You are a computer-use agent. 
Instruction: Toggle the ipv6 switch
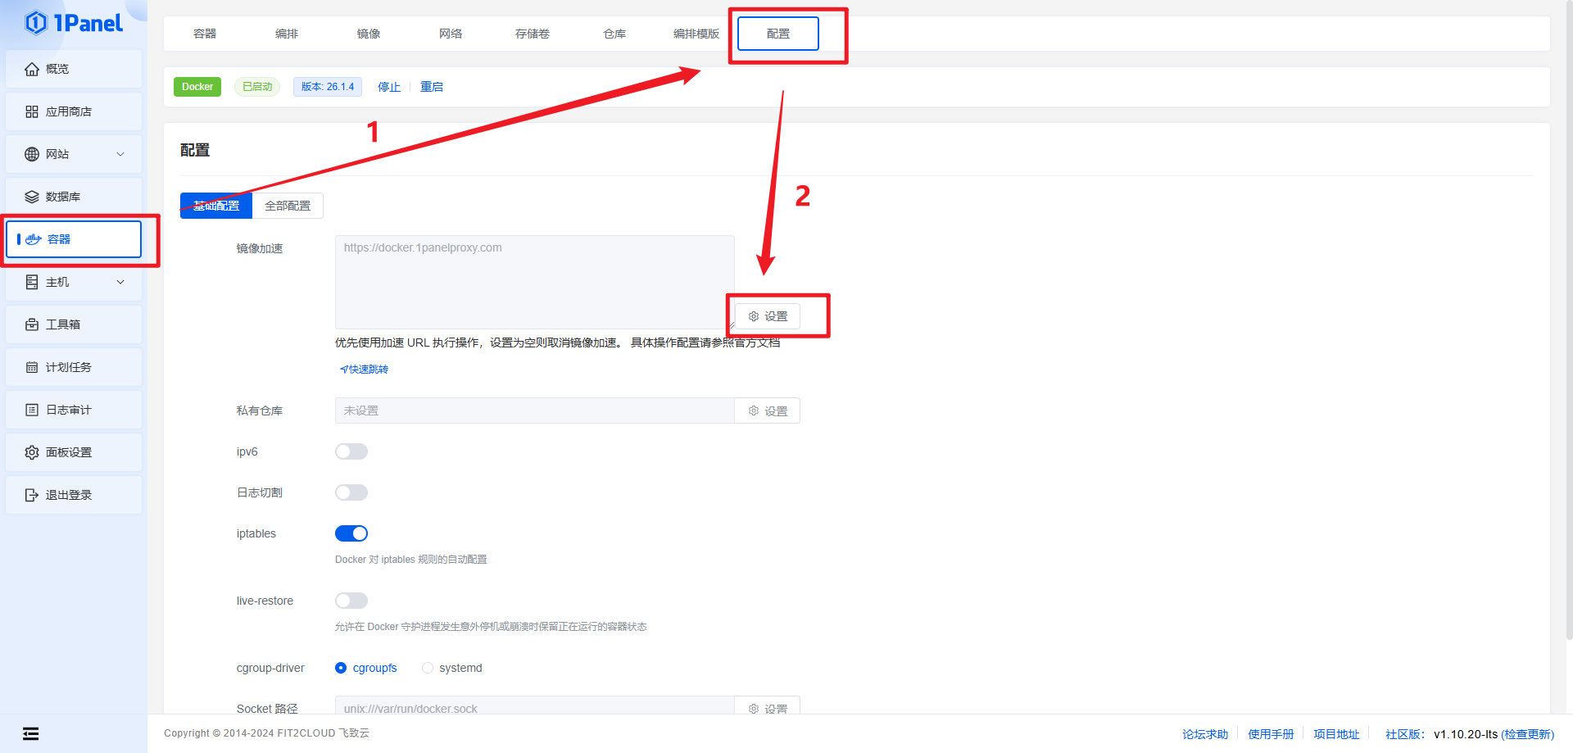pos(351,451)
